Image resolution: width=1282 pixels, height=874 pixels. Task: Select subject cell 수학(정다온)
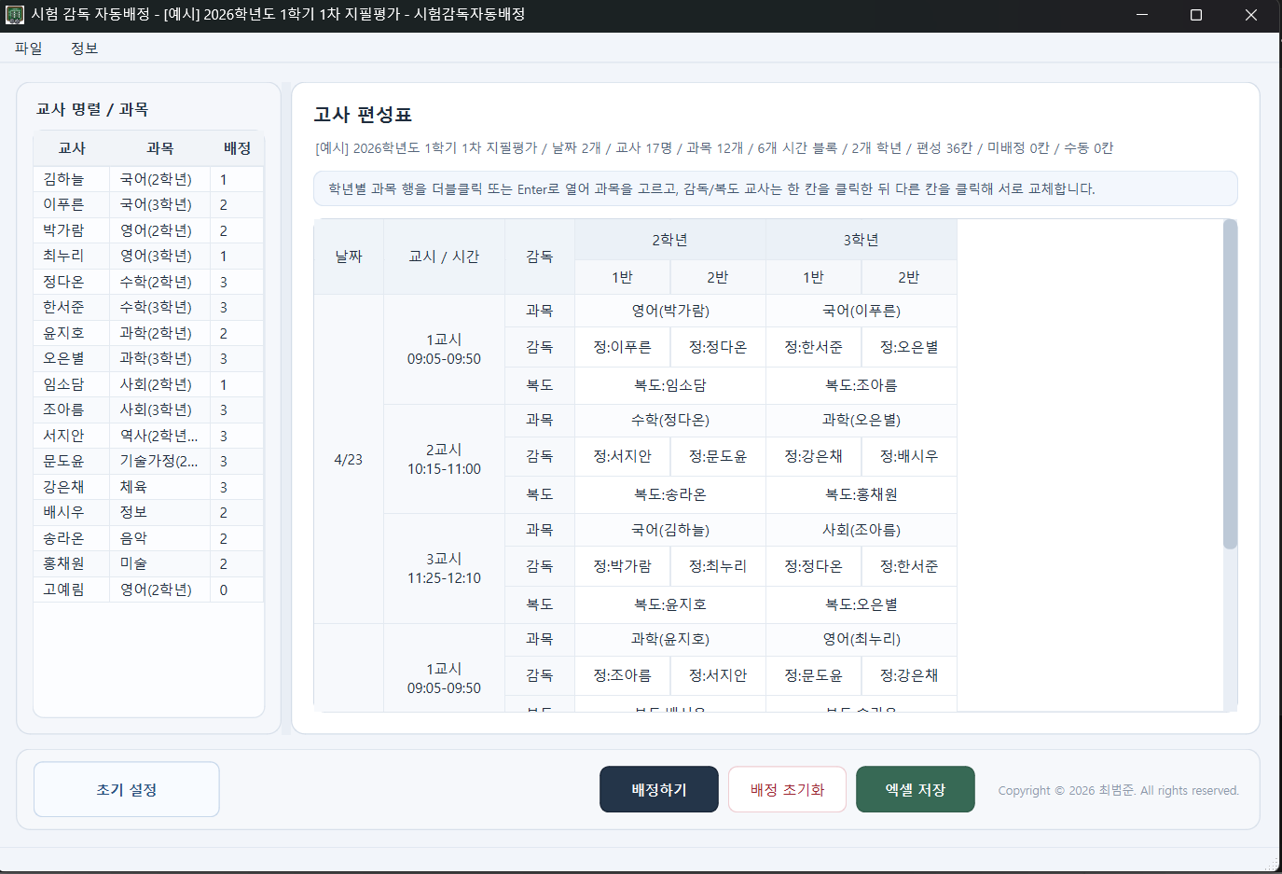coord(670,420)
